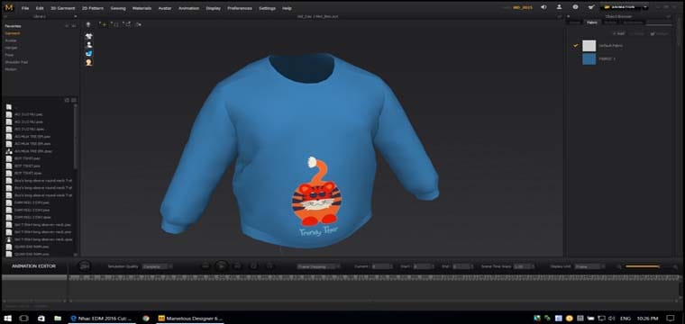Select the blue FABRIC 1 swatch
Image resolution: width=685 pixels, height=324 pixels.
589,58
